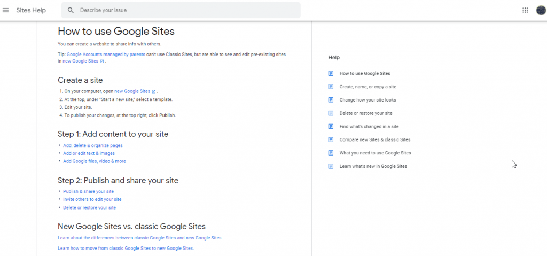
Task: Select How to use Google Sites in Help list
Action: (x=365, y=73)
